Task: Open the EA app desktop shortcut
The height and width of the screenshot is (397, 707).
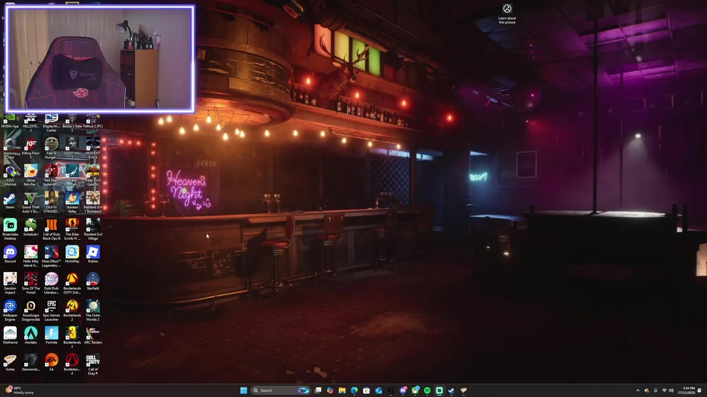Action: [x=51, y=363]
